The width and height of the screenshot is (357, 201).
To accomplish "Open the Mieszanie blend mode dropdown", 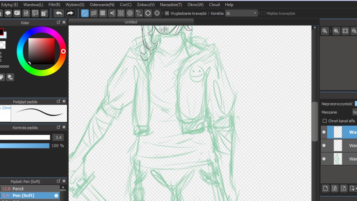I will [x=354, y=112].
